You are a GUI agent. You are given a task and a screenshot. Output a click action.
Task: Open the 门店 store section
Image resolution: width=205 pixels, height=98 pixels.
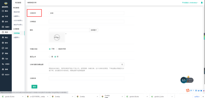5,59
